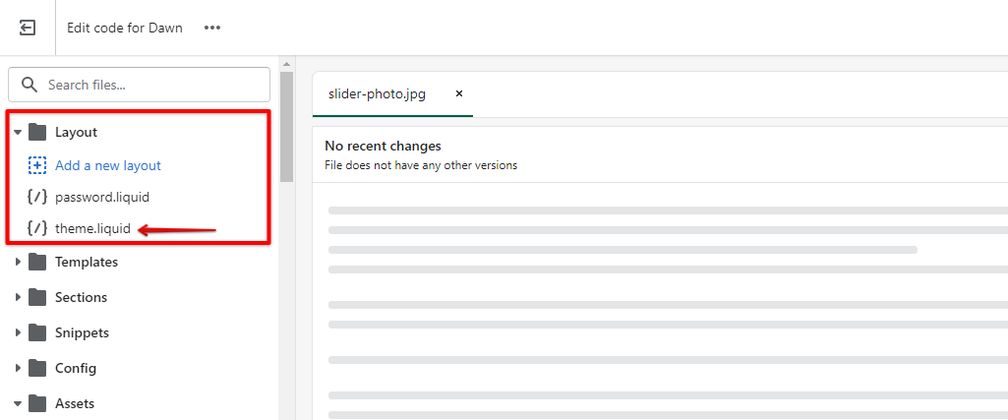Click the Sections folder icon
Viewport: 1008px width, 420px height.
point(37,297)
